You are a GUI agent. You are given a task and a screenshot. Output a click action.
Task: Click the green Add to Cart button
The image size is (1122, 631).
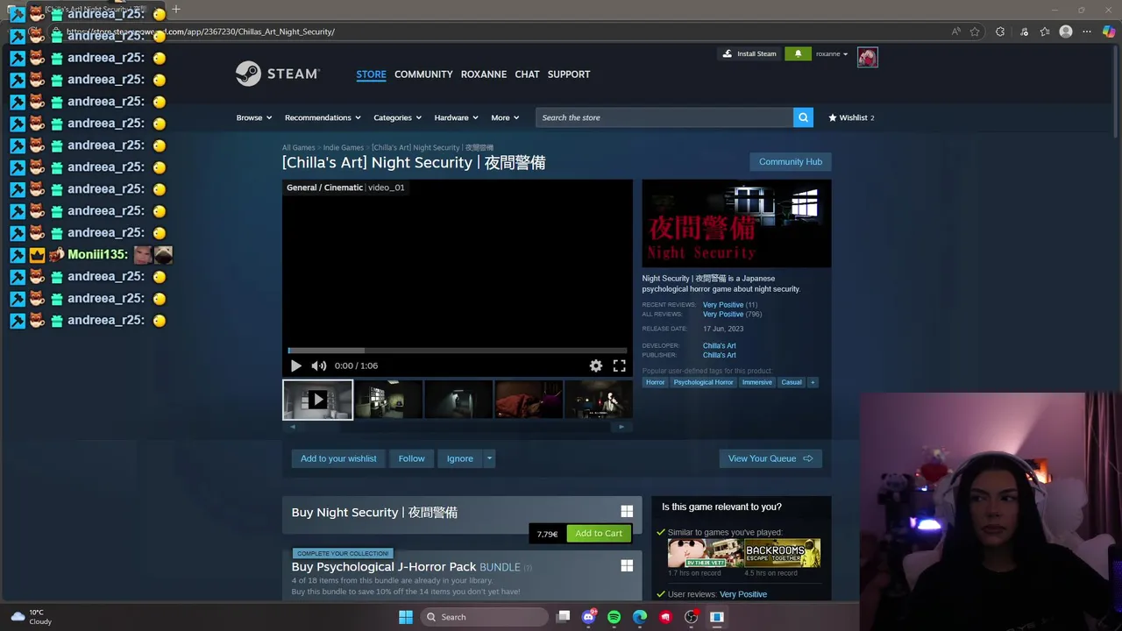[599, 533]
